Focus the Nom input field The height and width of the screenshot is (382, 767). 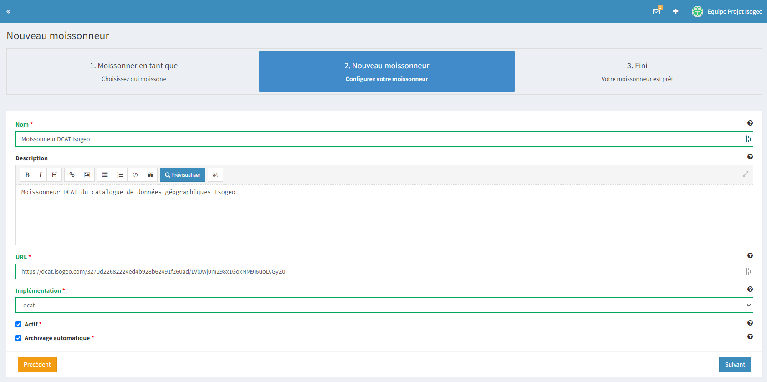coord(384,139)
